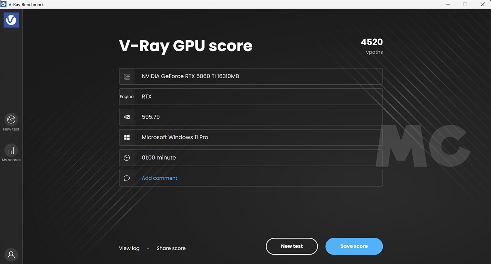Click the NVIDIA GeForce RTX 5060 Ti field
This screenshot has height=264, width=491.
(x=258, y=76)
